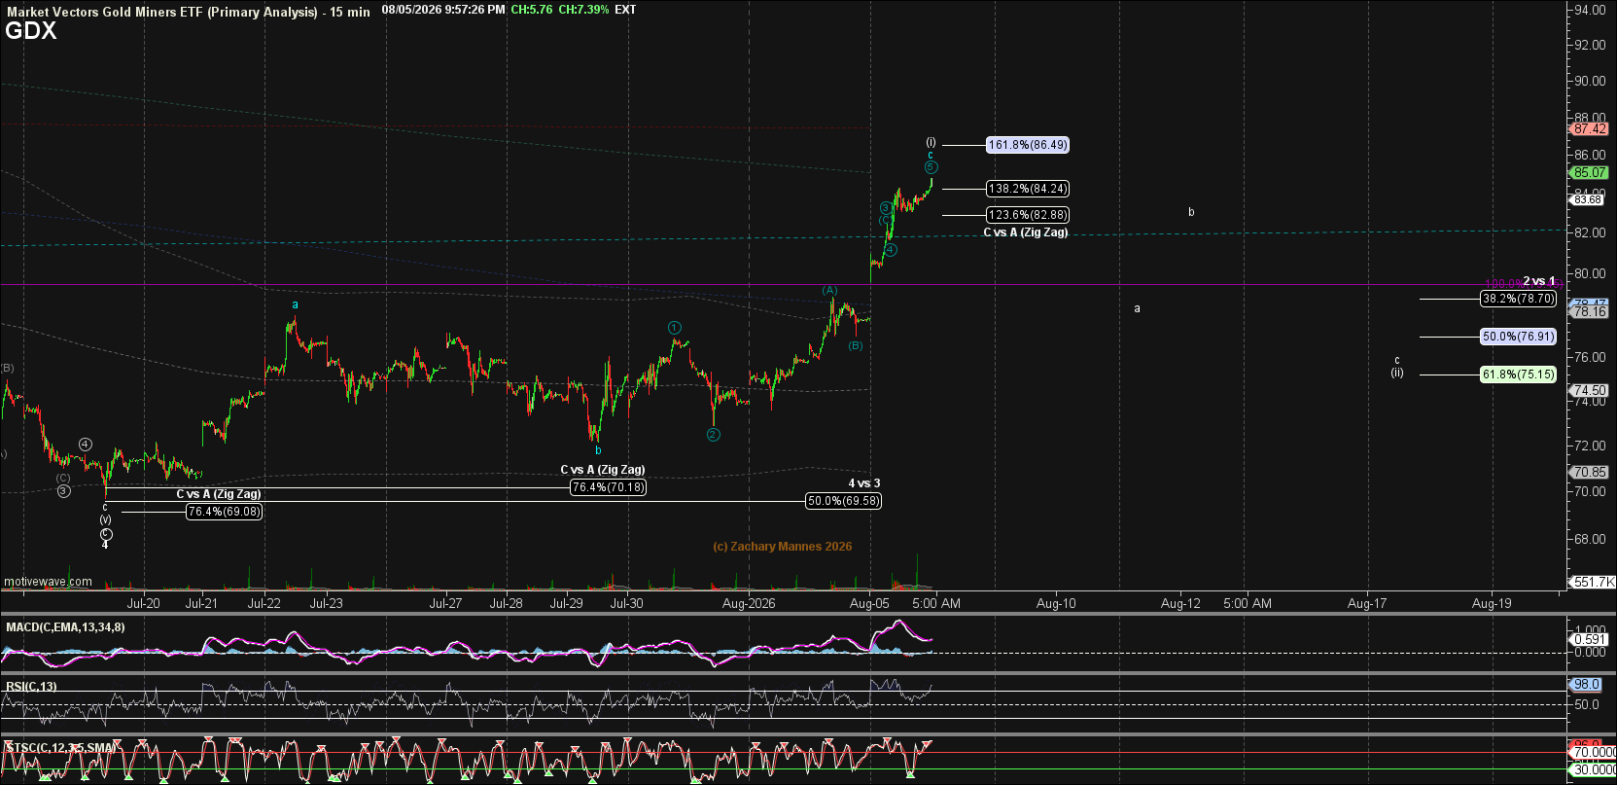1617x785 pixels.
Task: Click the Jul-20 date axis label
Action: point(143,603)
